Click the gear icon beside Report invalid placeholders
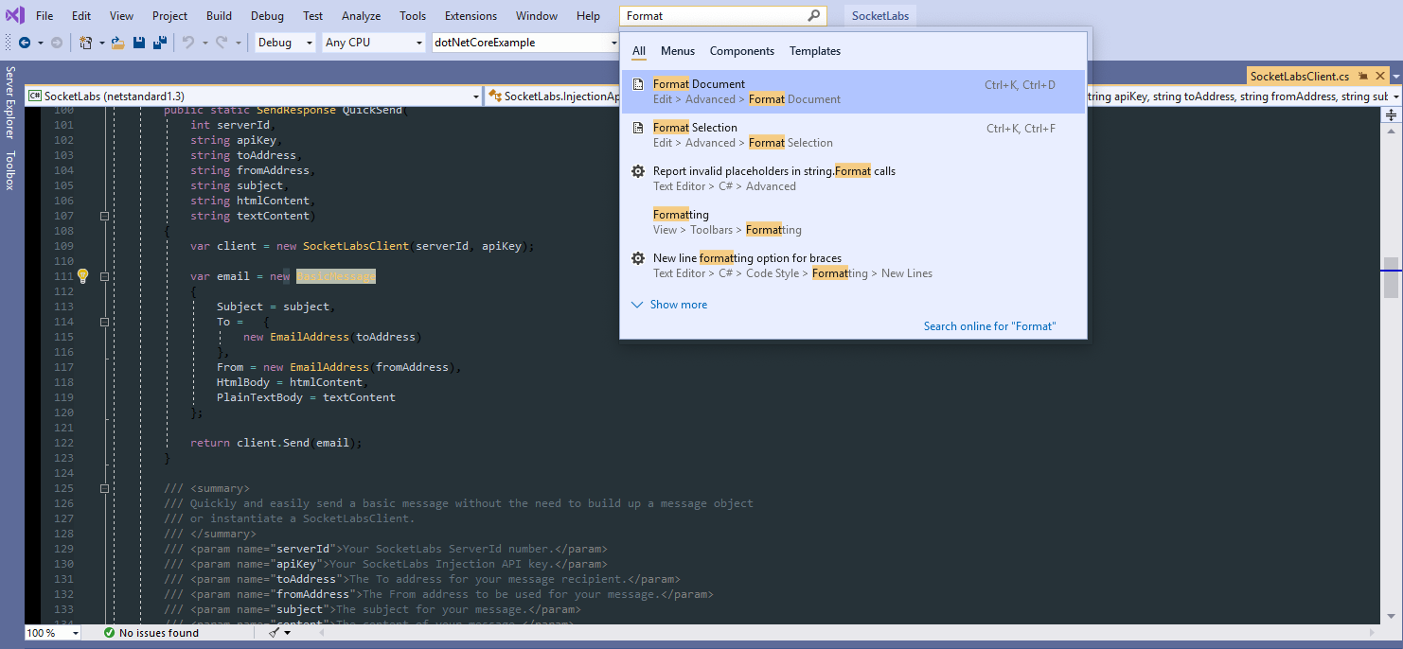This screenshot has width=1403, height=649. click(x=638, y=171)
